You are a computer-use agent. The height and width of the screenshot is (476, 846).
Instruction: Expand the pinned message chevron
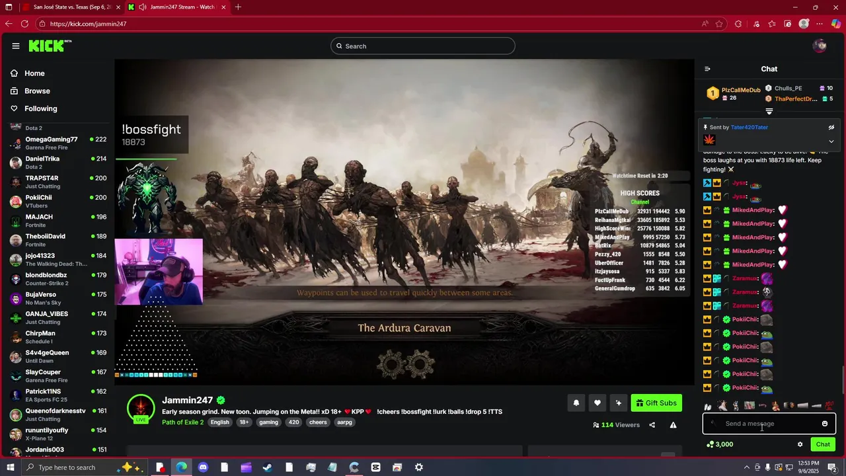tap(831, 141)
